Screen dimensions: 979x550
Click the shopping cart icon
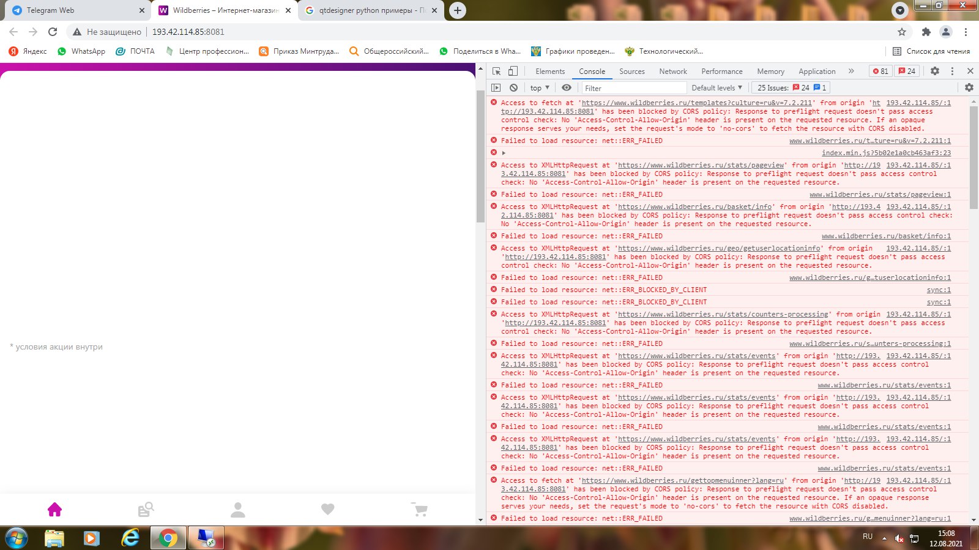point(419,509)
